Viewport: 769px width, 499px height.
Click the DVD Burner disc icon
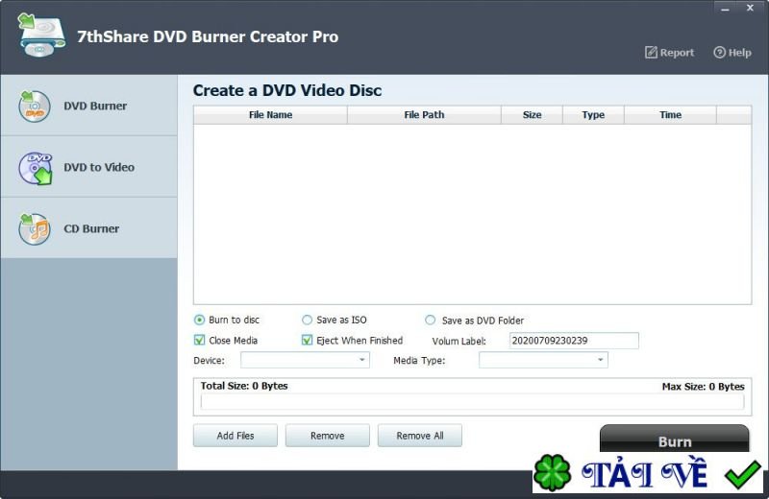pos(35,106)
